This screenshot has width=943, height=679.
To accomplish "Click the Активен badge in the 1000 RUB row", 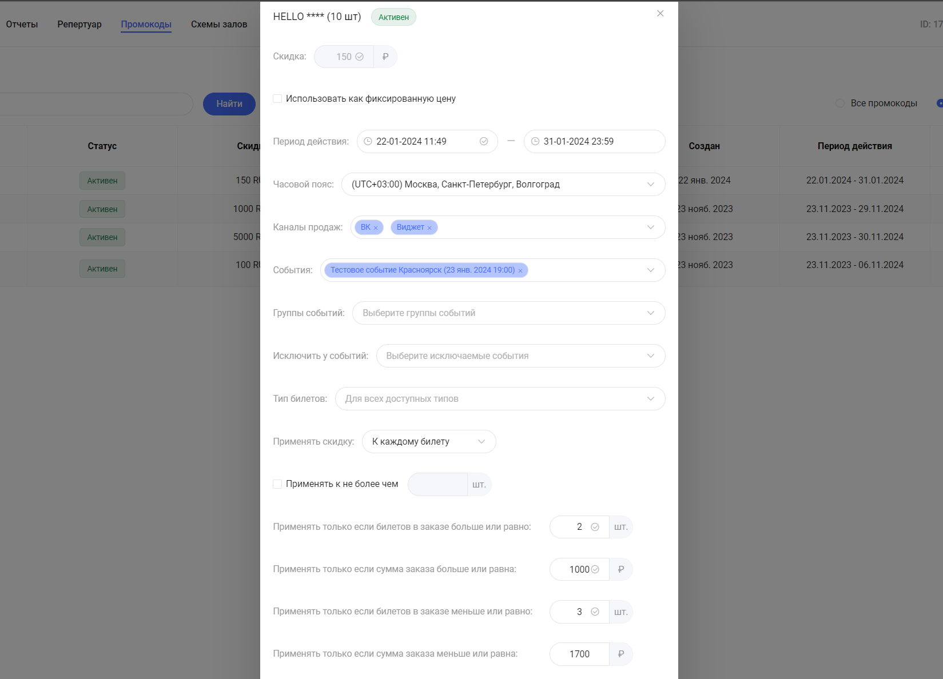I will tap(102, 209).
